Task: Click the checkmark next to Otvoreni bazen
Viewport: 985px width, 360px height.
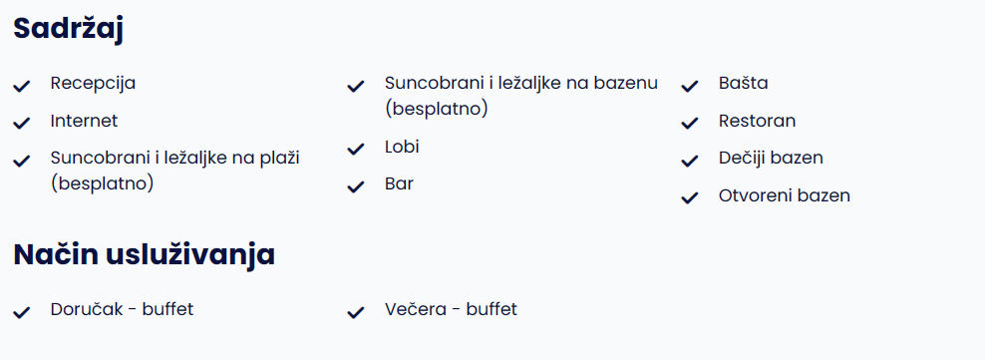Action: (690, 197)
